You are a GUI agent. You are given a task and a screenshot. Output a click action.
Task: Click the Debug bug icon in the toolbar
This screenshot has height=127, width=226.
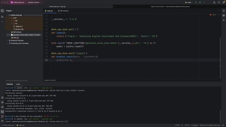[x=200, y=2]
